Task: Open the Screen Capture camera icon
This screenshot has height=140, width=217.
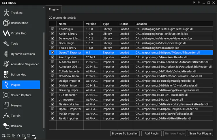Action: 6,95
